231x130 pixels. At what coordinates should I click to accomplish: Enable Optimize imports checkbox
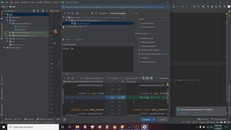point(140,46)
